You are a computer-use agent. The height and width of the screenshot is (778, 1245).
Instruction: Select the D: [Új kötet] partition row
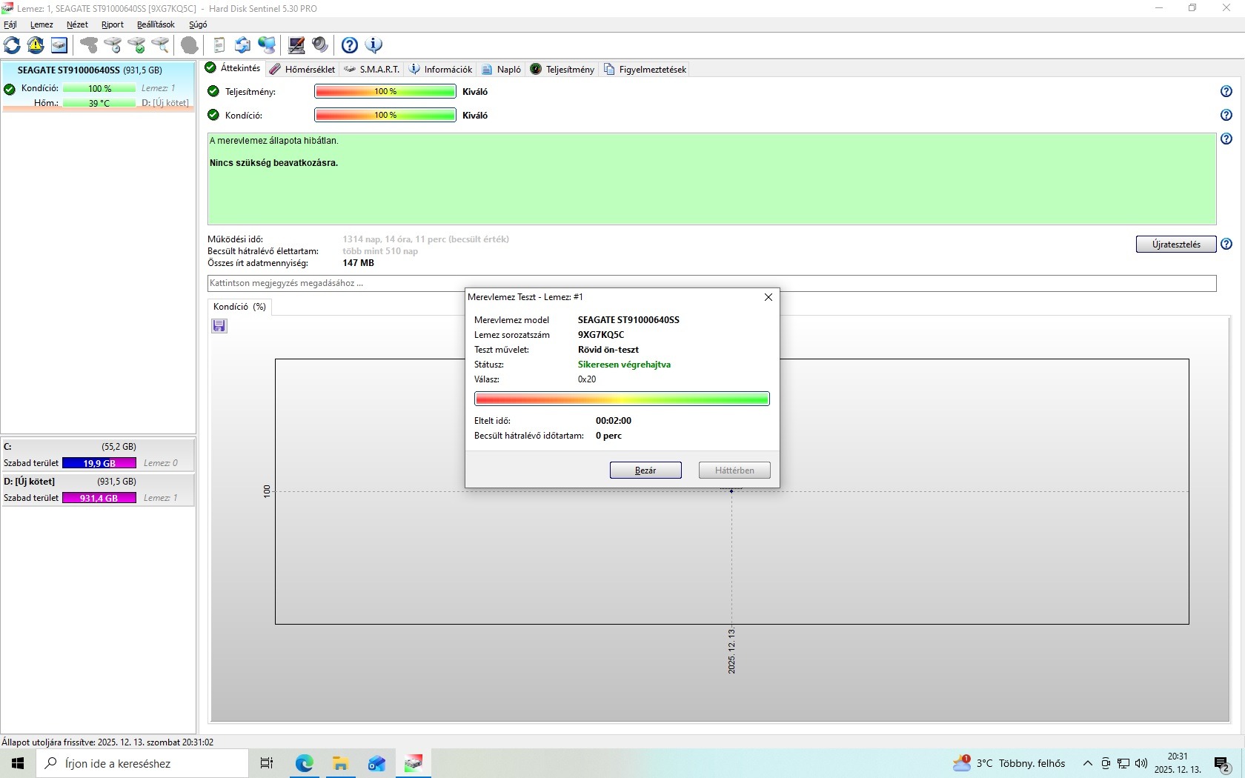tap(98, 490)
